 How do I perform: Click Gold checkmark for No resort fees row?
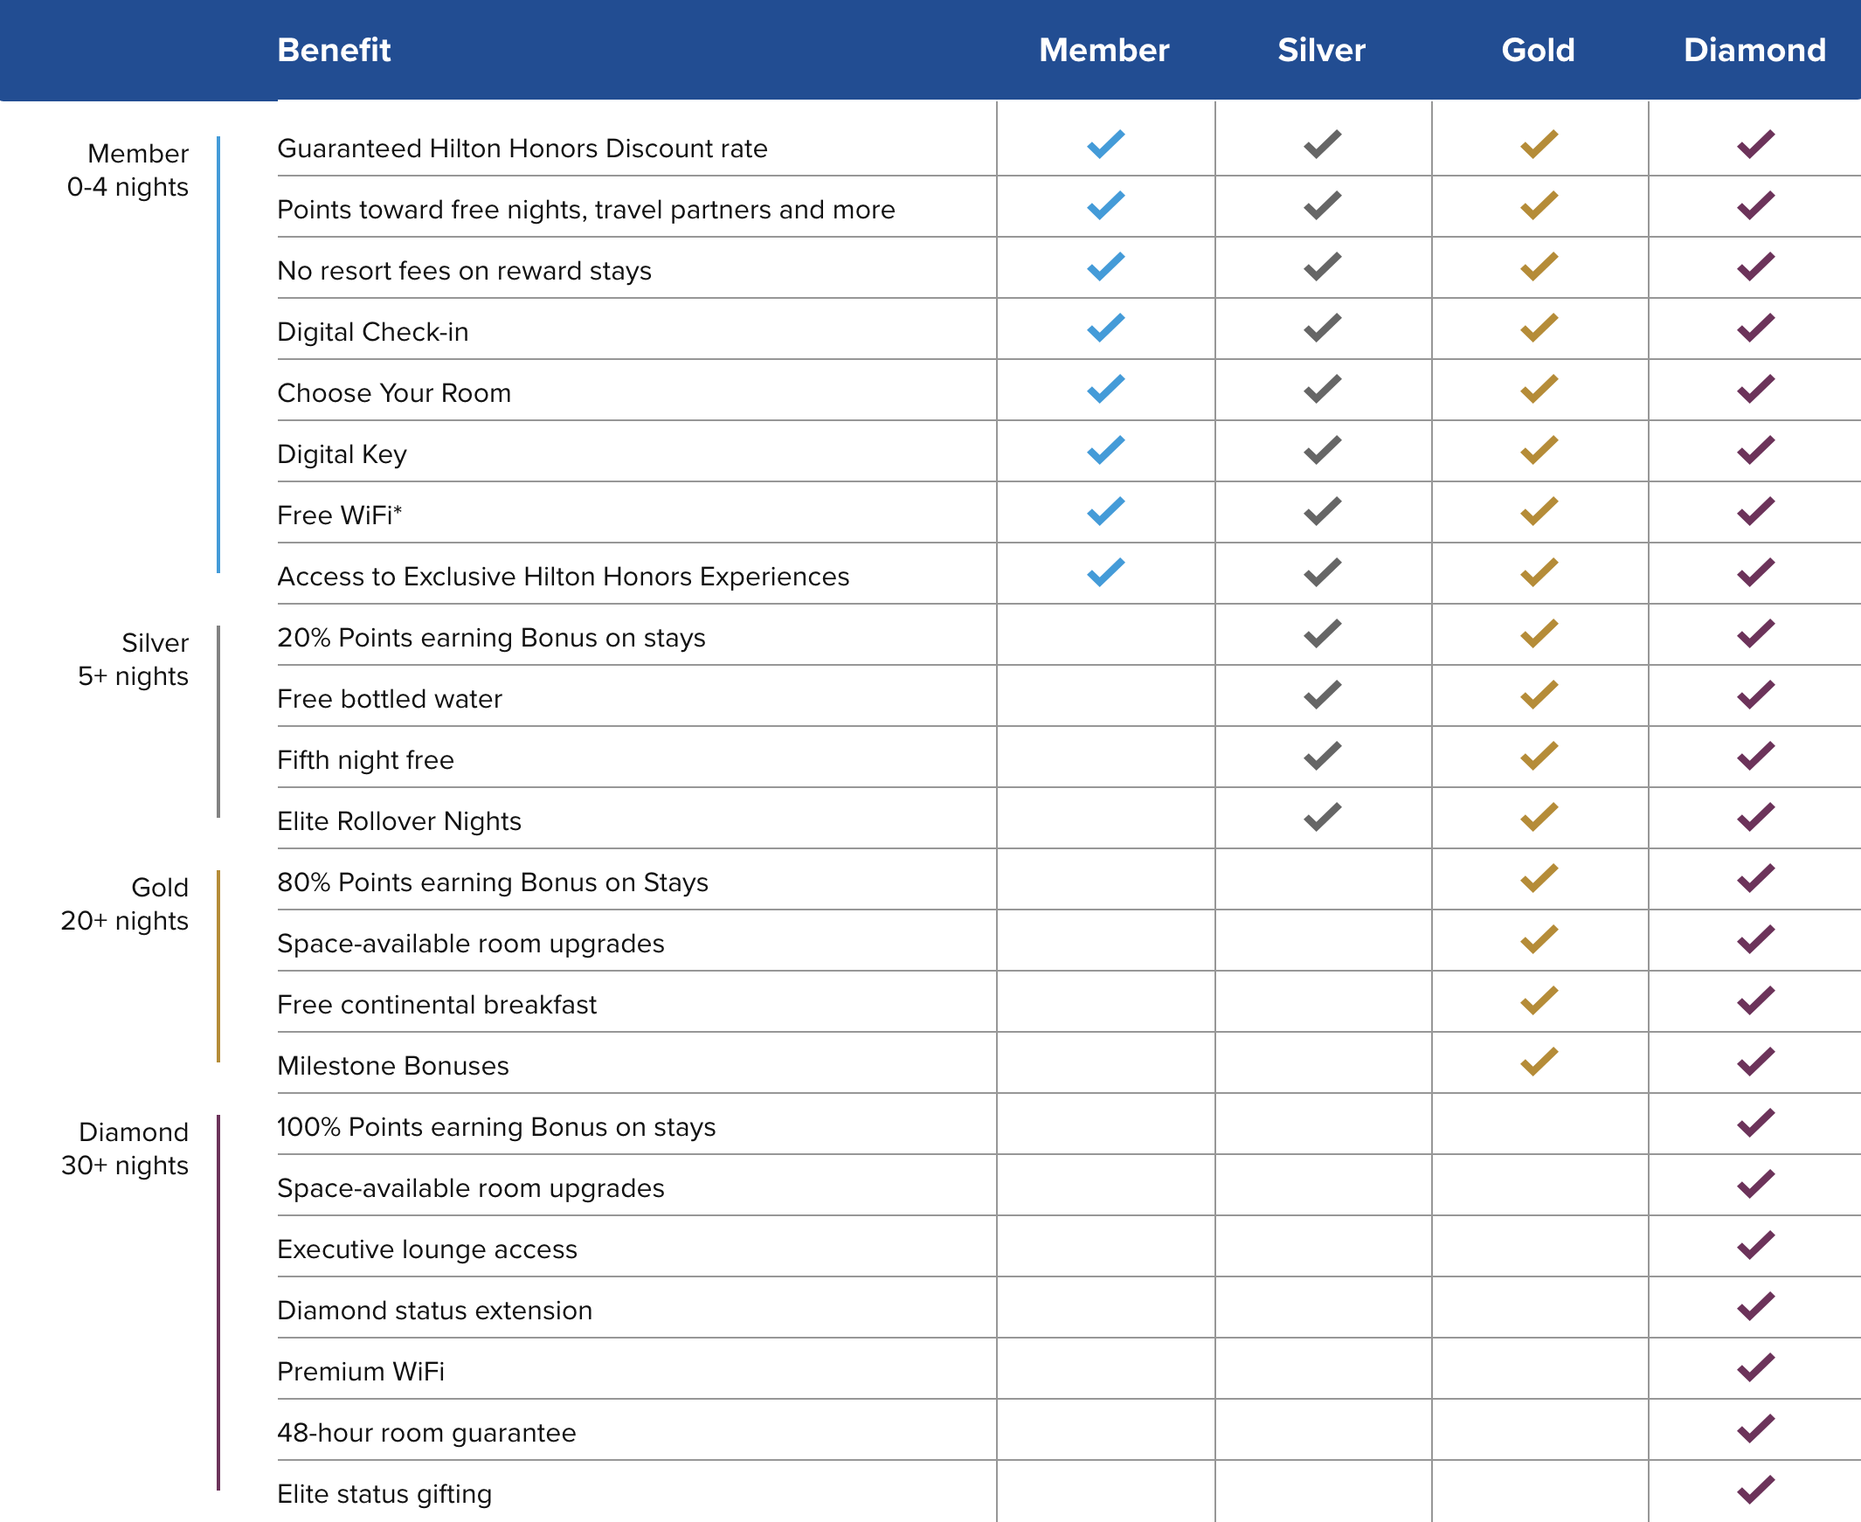[1539, 266]
